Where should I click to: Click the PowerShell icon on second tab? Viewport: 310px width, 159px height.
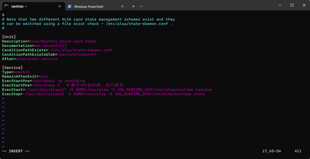[x=70, y=6]
